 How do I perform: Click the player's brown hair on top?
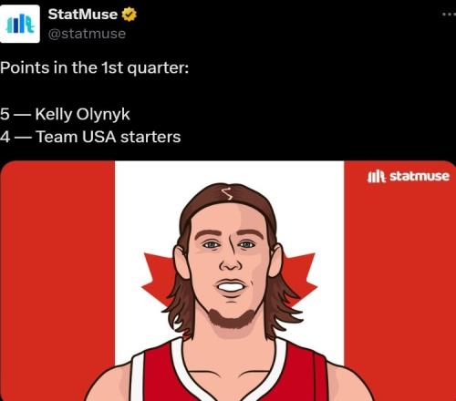[x=228, y=198]
